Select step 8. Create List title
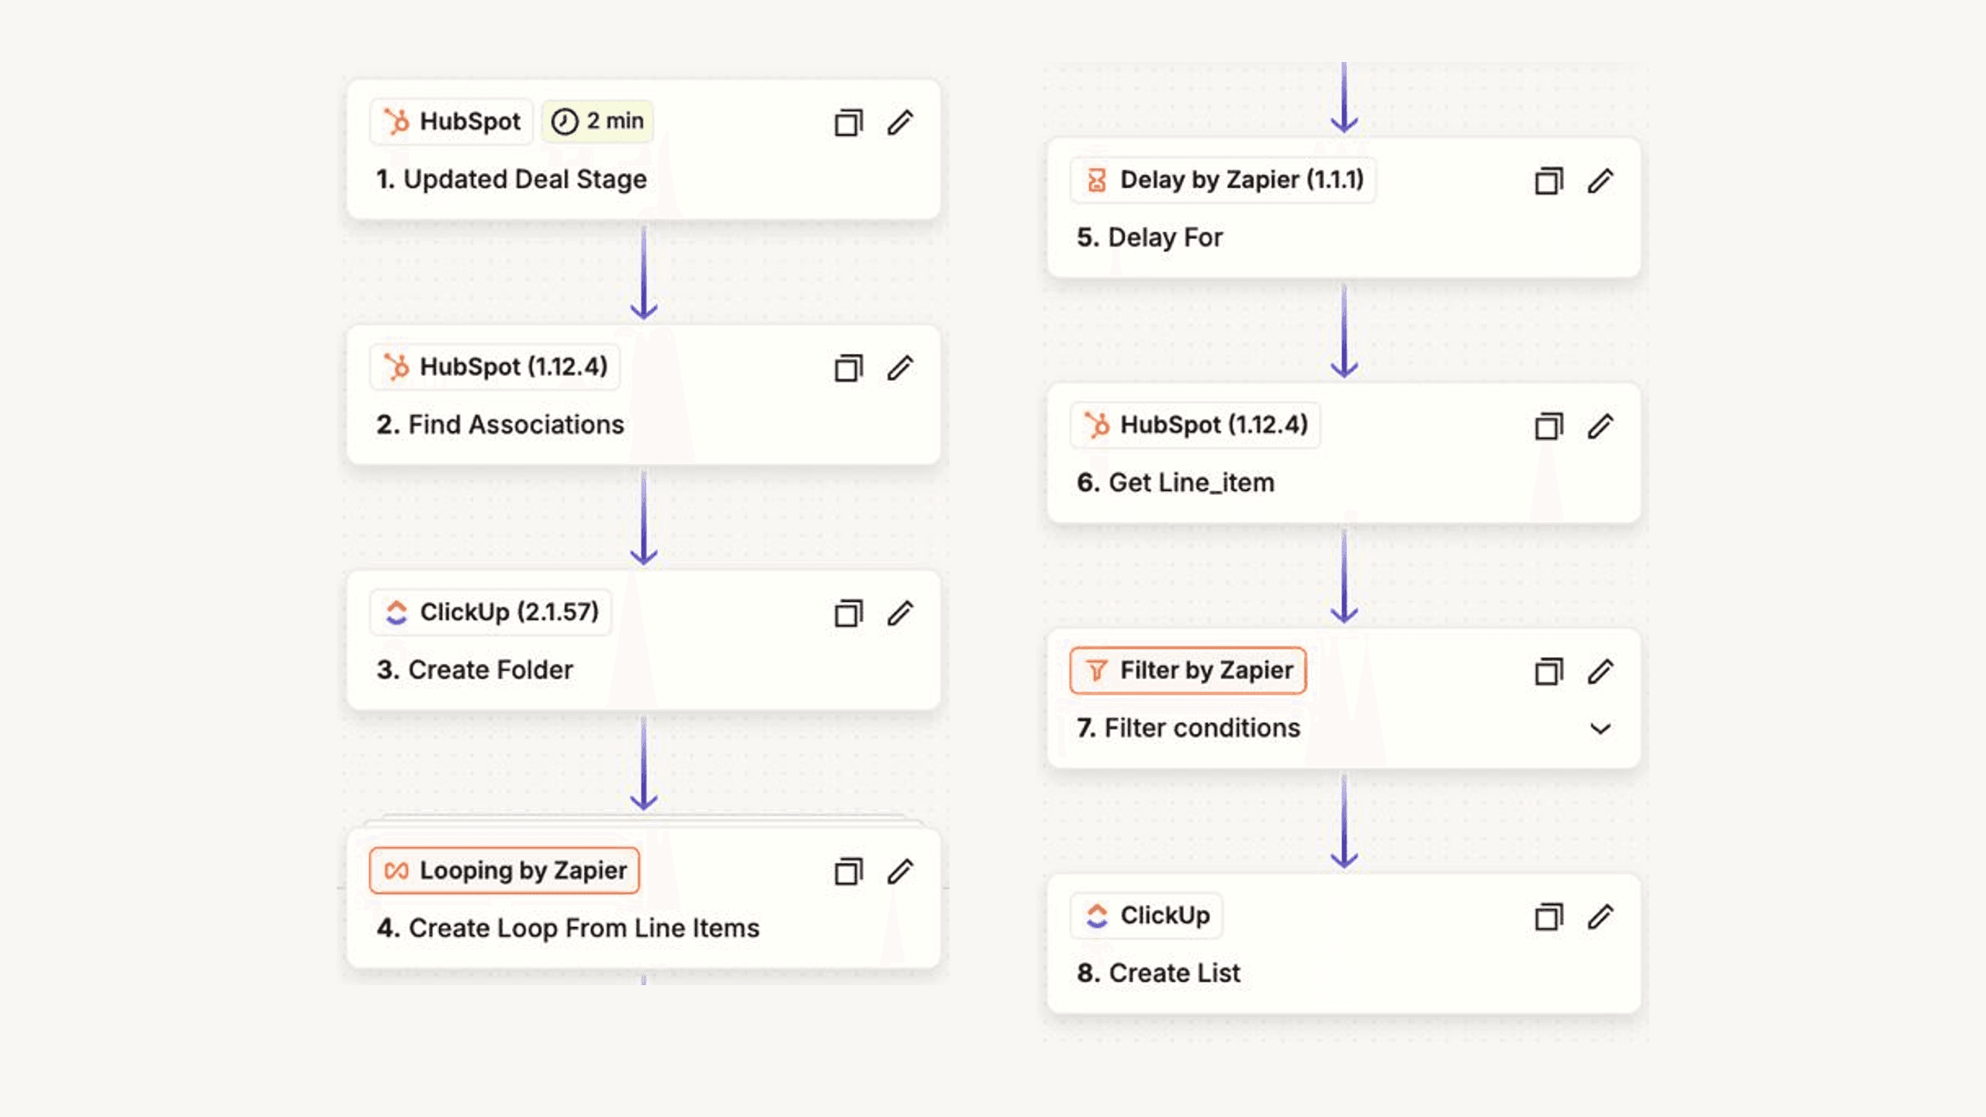 (x=1158, y=973)
